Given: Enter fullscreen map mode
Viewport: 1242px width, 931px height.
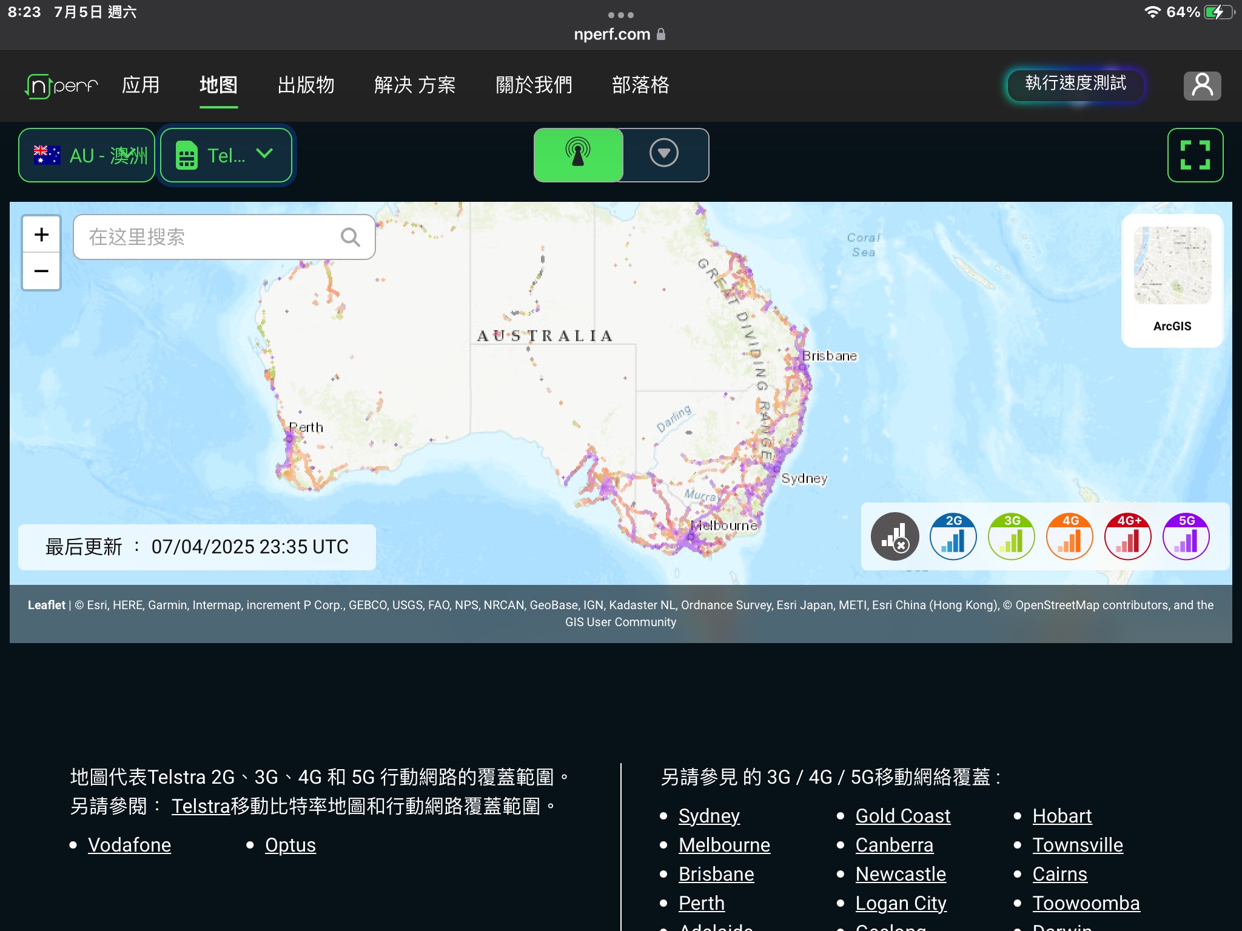Looking at the screenshot, I should [1195, 155].
